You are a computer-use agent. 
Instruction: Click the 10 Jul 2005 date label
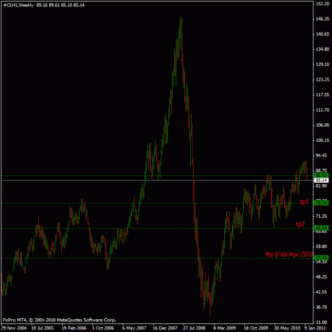[x=42, y=328]
